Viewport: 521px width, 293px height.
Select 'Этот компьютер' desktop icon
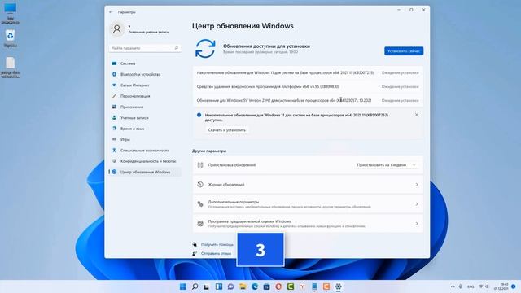coord(10,14)
